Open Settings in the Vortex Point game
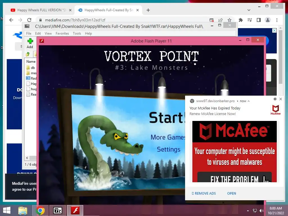This screenshot has width=288, height=216. (168, 149)
